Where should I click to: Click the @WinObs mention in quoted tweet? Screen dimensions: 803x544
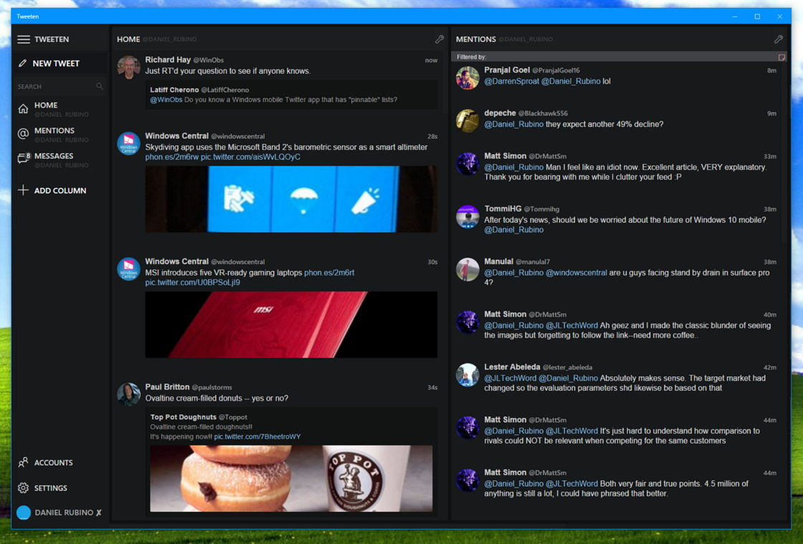[166, 100]
